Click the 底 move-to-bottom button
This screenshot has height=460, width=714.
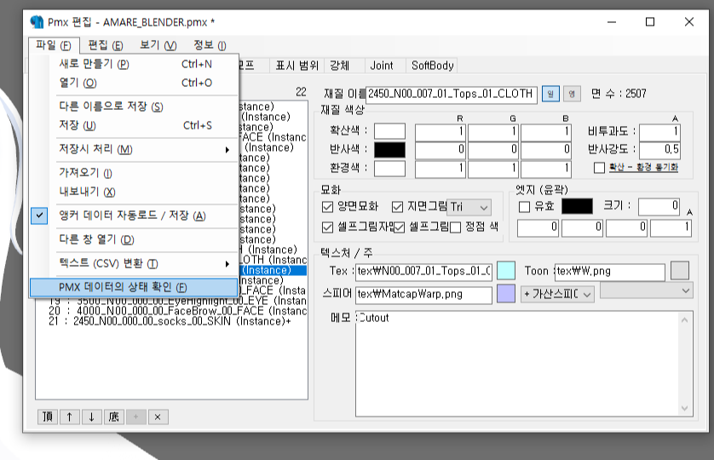click(x=113, y=417)
